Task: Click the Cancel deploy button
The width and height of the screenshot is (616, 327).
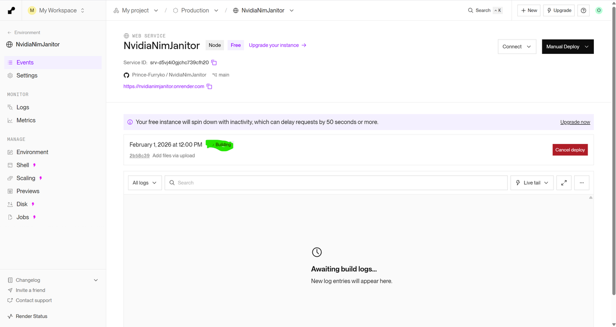Action: pos(570,150)
